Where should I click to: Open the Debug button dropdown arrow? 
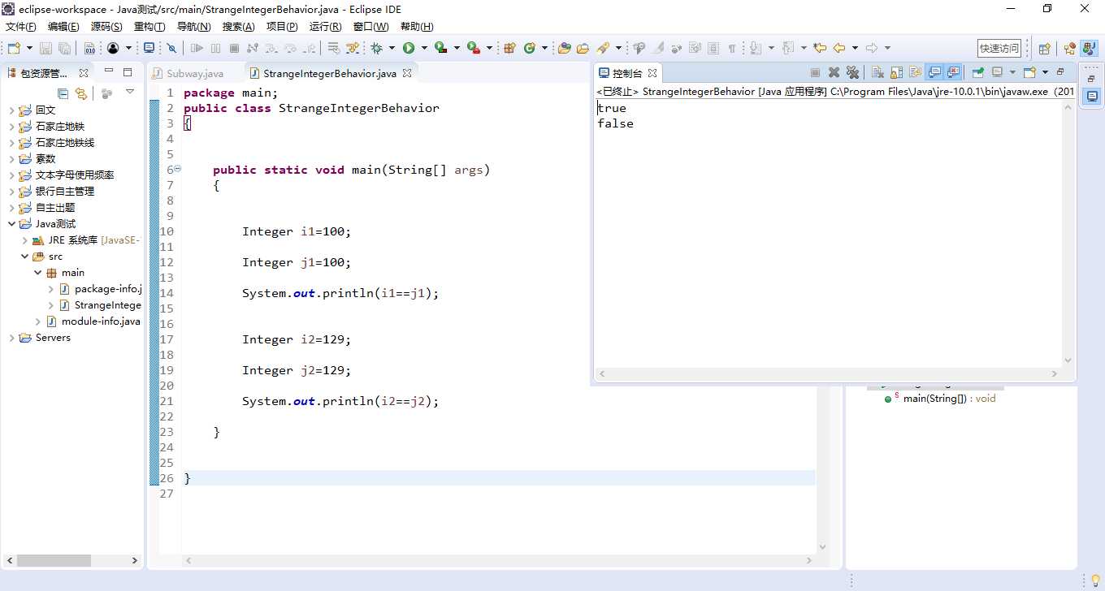point(392,48)
